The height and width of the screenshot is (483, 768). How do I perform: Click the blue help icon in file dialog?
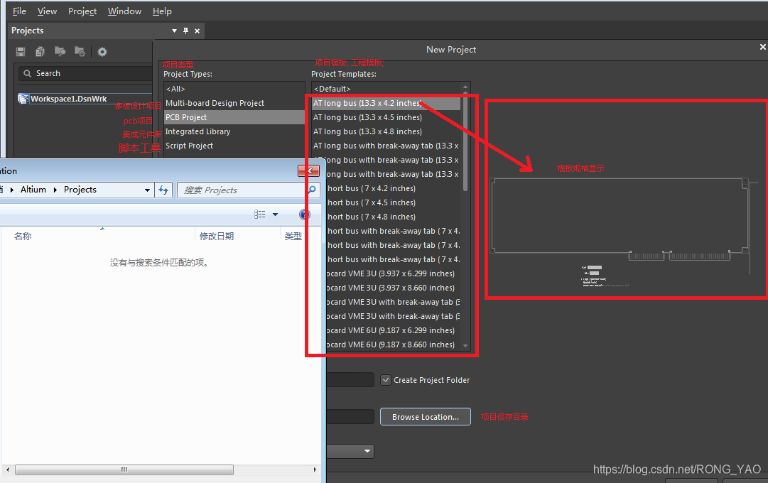pos(305,215)
